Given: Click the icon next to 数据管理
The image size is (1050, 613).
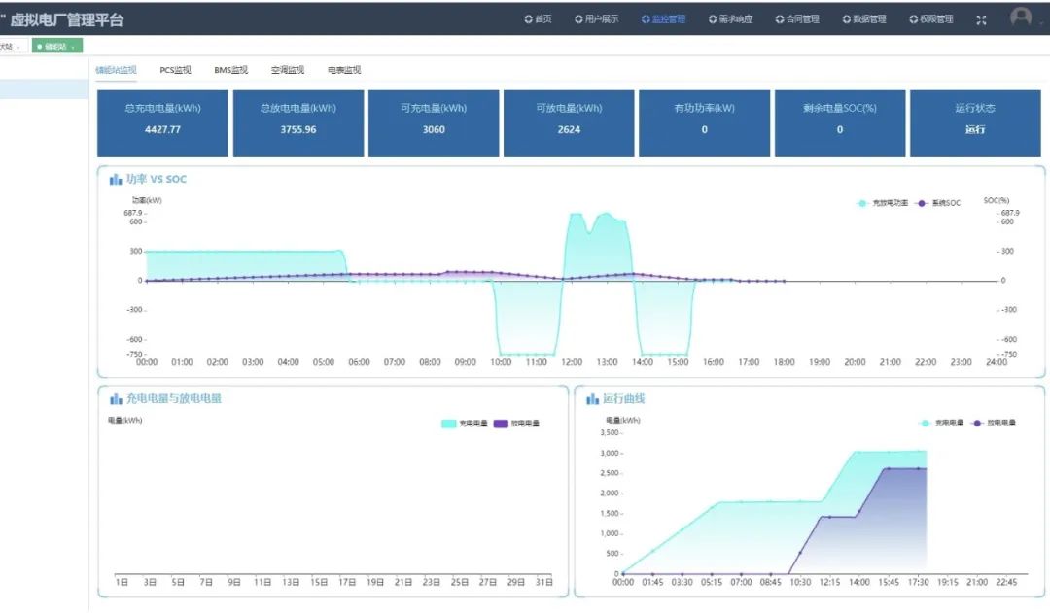Looking at the screenshot, I should coord(846,19).
